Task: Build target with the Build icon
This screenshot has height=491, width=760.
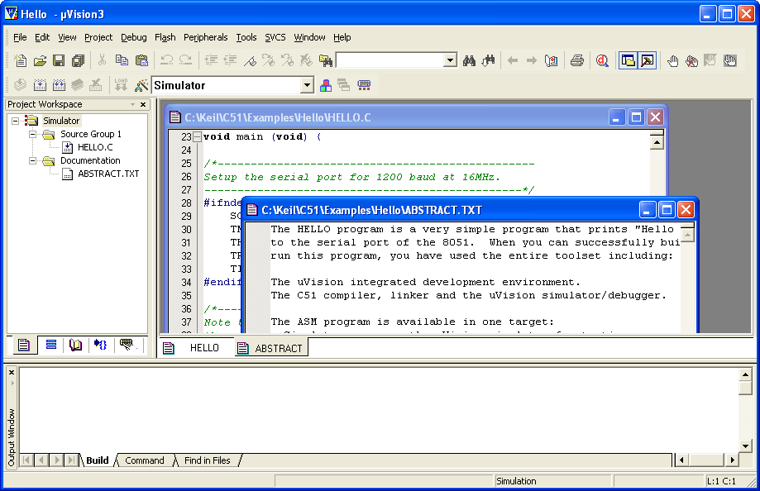Action: (x=40, y=85)
